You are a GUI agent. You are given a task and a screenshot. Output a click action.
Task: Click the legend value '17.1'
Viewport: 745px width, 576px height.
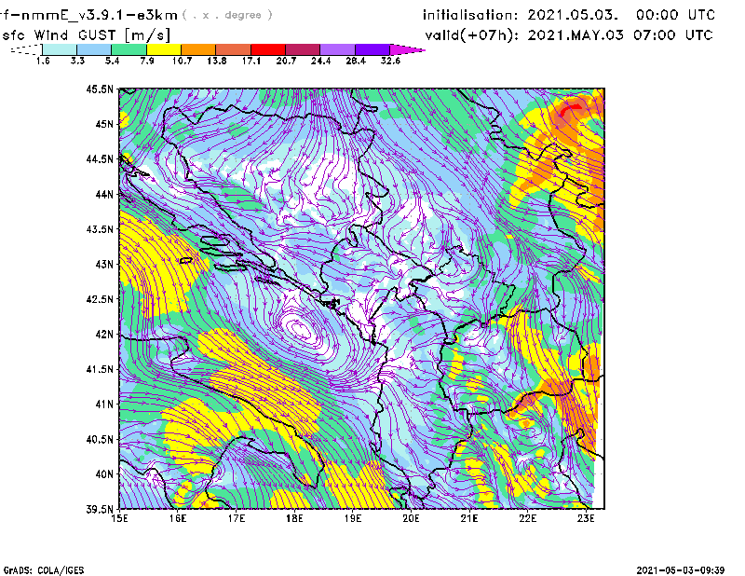(x=251, y=61)
